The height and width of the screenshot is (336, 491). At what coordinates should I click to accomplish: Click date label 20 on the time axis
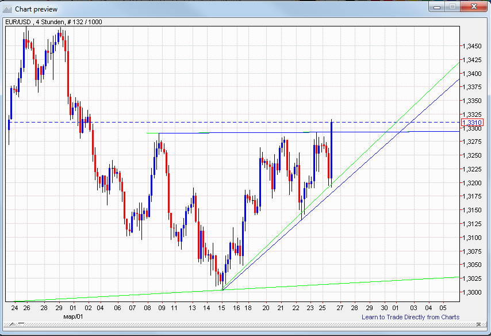[x=266, y=308]
